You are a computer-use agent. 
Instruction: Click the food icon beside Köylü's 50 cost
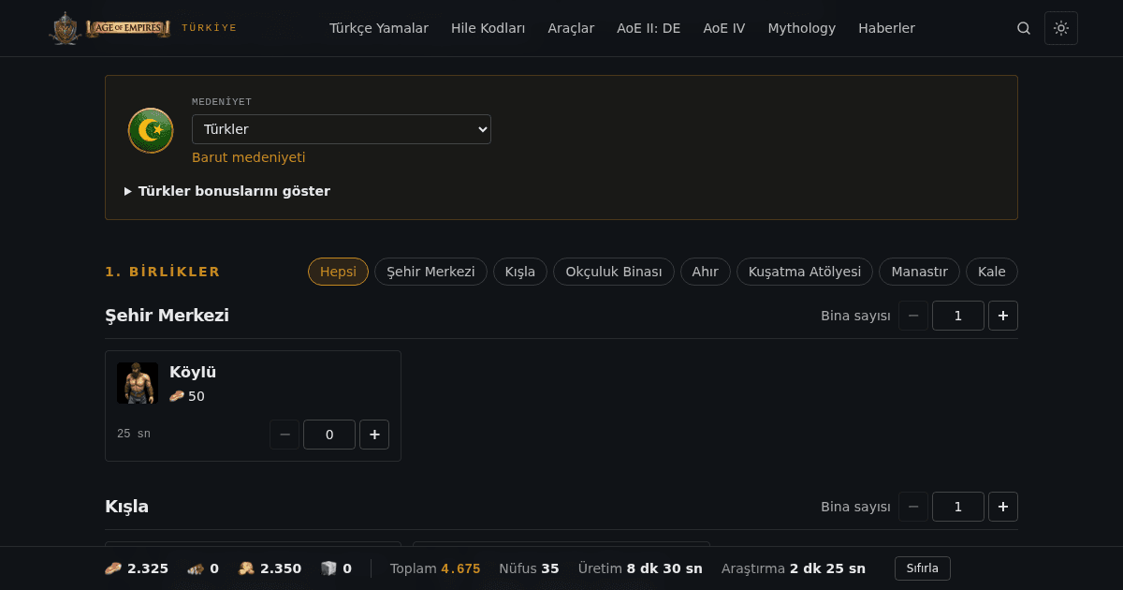point(177,396)
